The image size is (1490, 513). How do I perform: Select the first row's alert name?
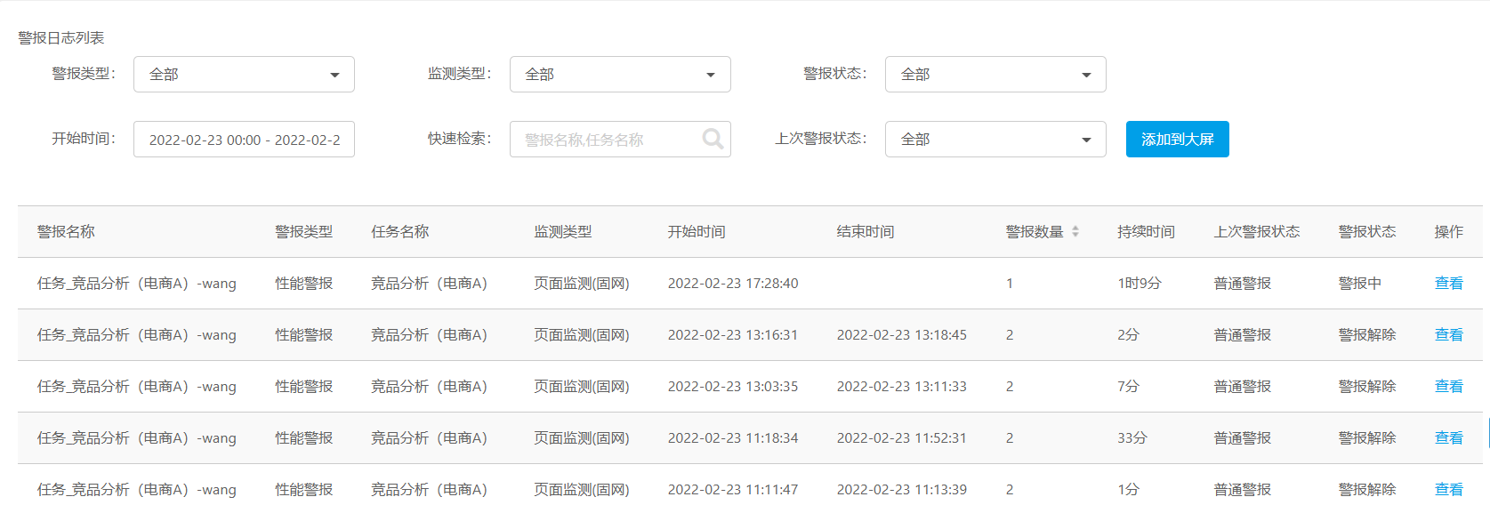[x=136, y=284]
